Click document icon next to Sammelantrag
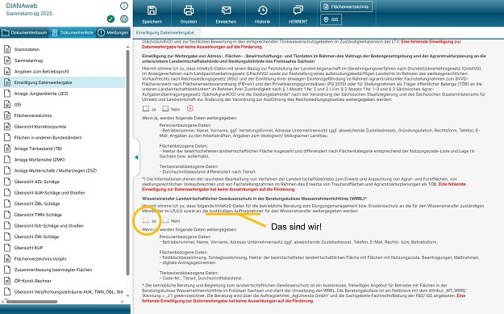504x314 pixels. tap(7, 61)
